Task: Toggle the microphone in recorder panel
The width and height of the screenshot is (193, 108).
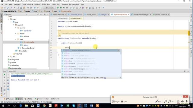Action: (187, 101)
